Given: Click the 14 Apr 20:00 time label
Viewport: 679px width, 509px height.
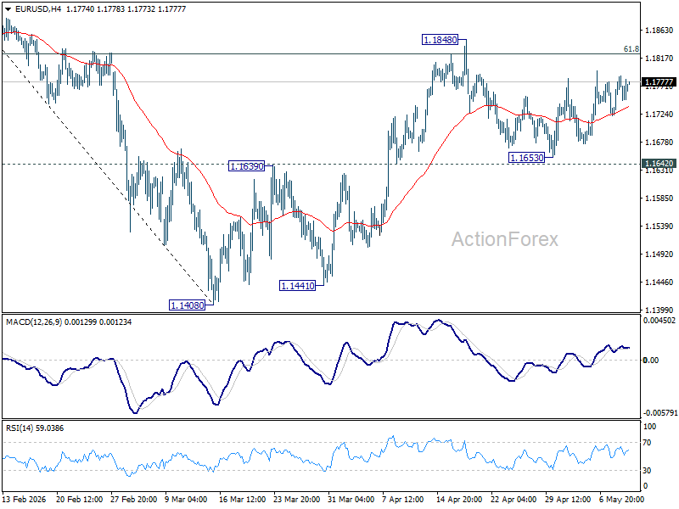Looking at the screenshot, I should click(x=459, y=499).
